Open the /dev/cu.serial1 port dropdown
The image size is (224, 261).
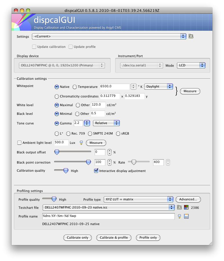point(142,65)
